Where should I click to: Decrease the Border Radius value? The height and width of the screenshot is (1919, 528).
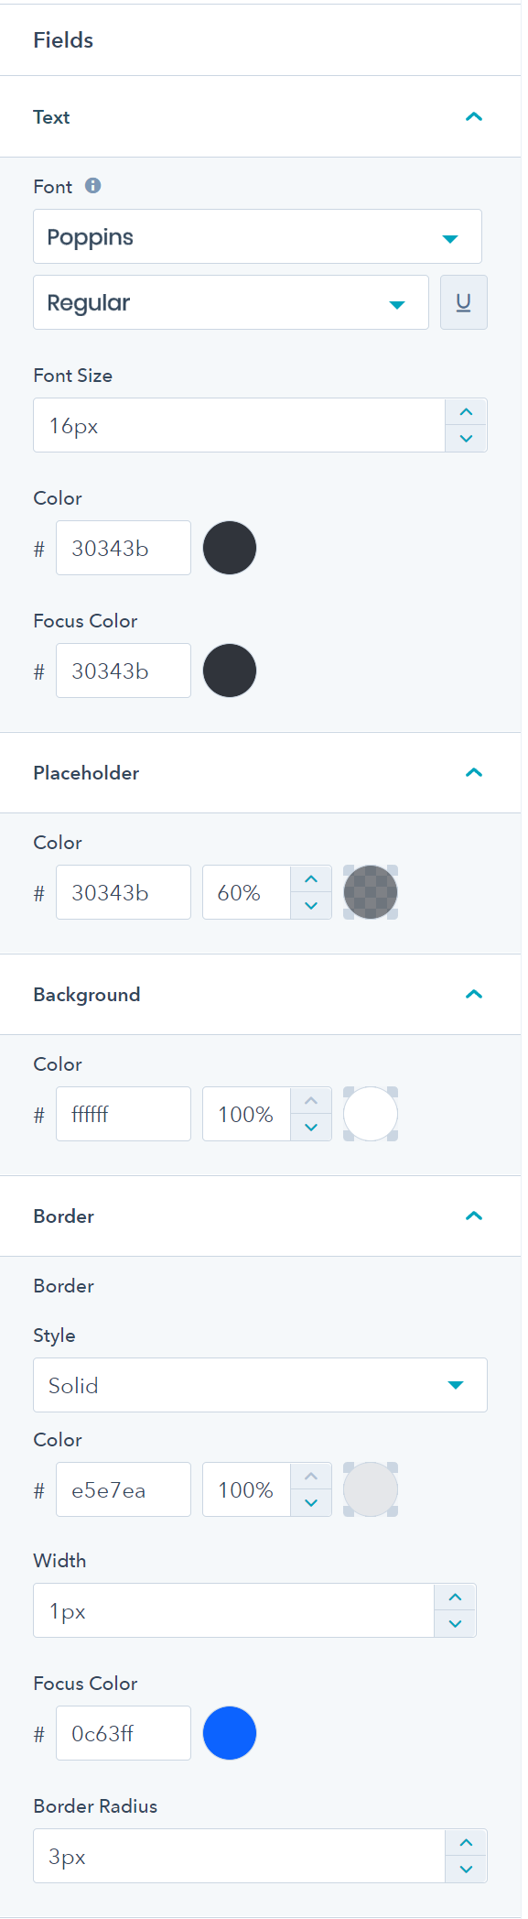(465, 1870)
